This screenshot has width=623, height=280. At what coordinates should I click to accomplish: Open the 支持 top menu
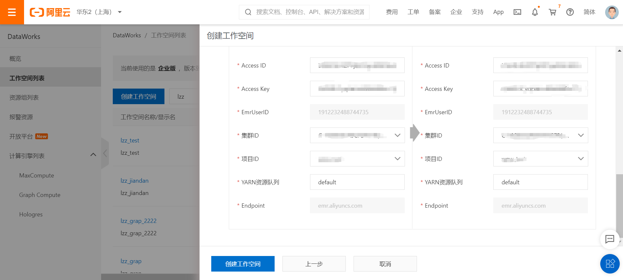click(477, 12)
